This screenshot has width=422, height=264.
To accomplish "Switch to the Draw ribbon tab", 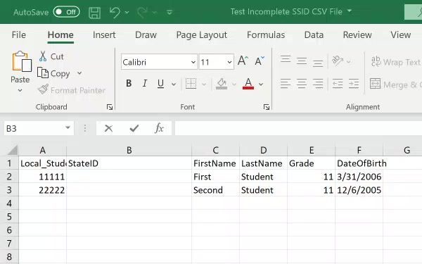I will pos(146,34).
